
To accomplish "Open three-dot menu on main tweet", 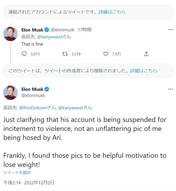I will pyautogui.click(x=171, y=89).
